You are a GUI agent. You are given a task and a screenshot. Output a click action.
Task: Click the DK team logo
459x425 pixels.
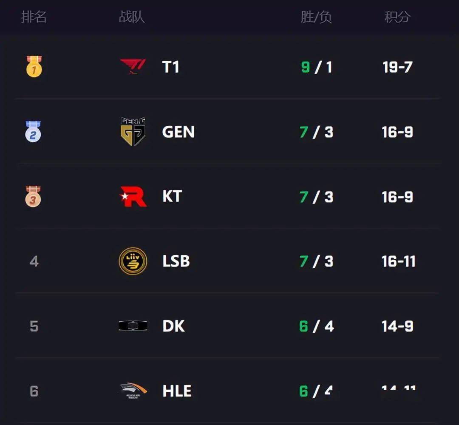point(133,326)
